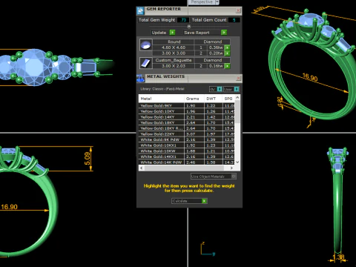Click the green arrow next to Update

173,33
